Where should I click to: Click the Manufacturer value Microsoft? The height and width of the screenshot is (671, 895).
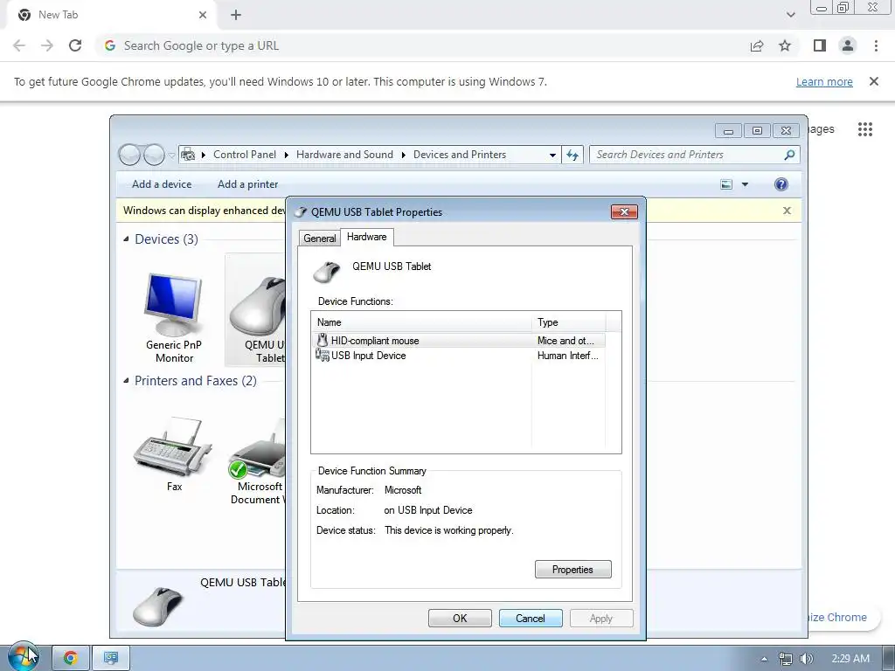click(403, 490)
